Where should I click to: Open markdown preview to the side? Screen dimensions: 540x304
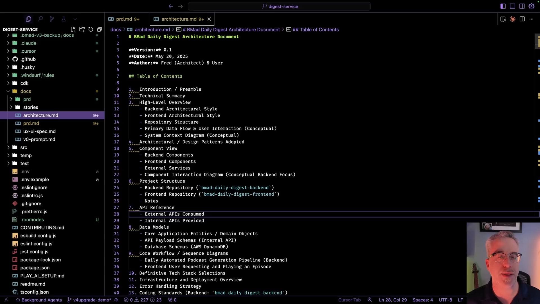click(503, 19)
